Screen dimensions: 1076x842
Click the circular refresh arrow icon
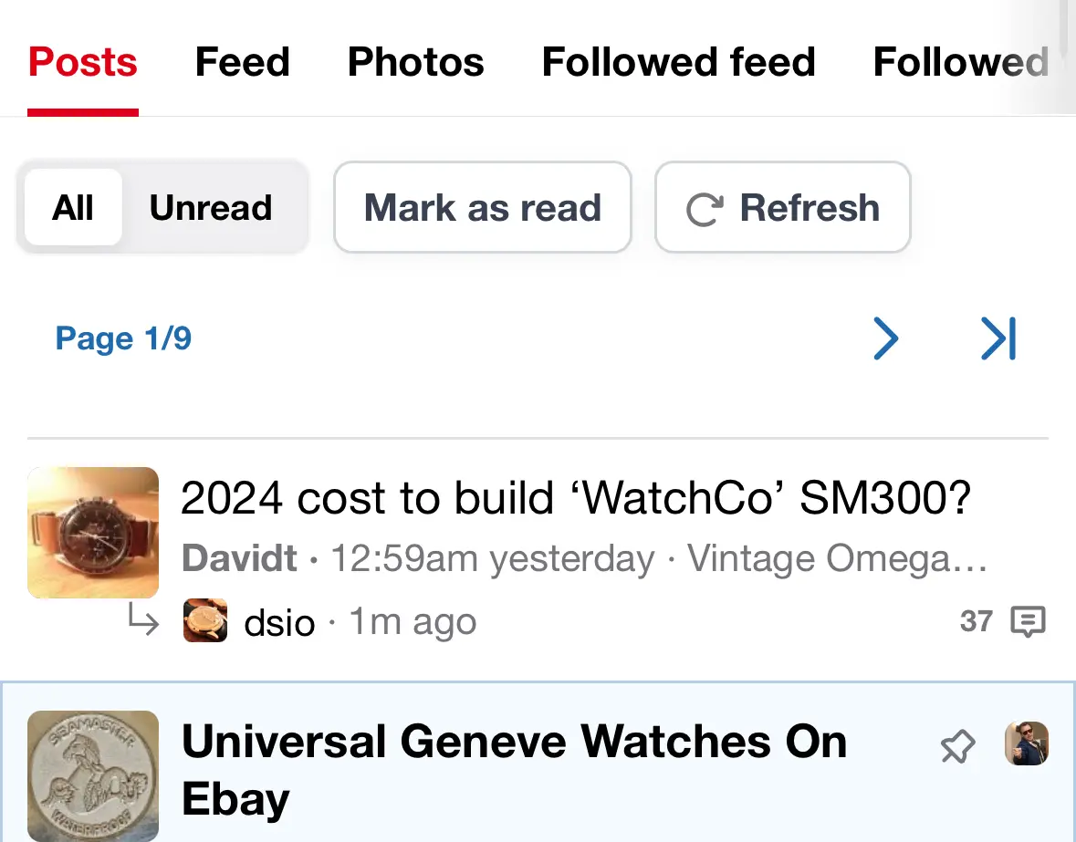pos(704,209)
